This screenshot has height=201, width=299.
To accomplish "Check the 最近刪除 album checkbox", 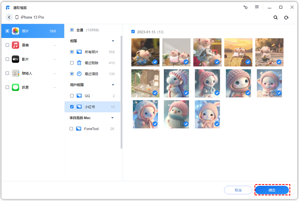I will tap(72, 63).
